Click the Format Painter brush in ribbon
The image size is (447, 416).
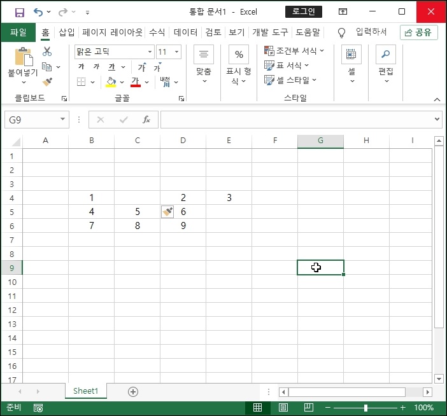coord(47,82)
